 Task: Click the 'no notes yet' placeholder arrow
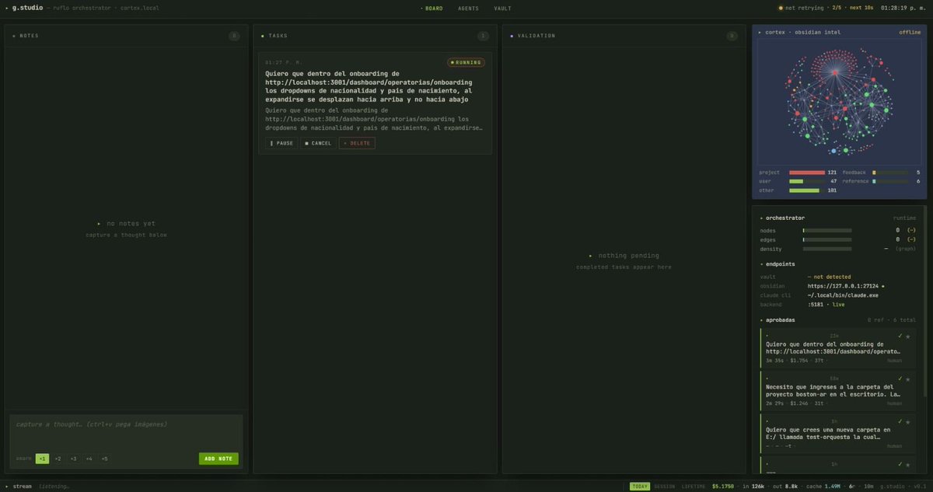99,224
